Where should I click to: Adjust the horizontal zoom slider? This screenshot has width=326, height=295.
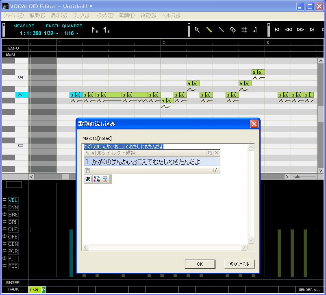tap(297, 177)
